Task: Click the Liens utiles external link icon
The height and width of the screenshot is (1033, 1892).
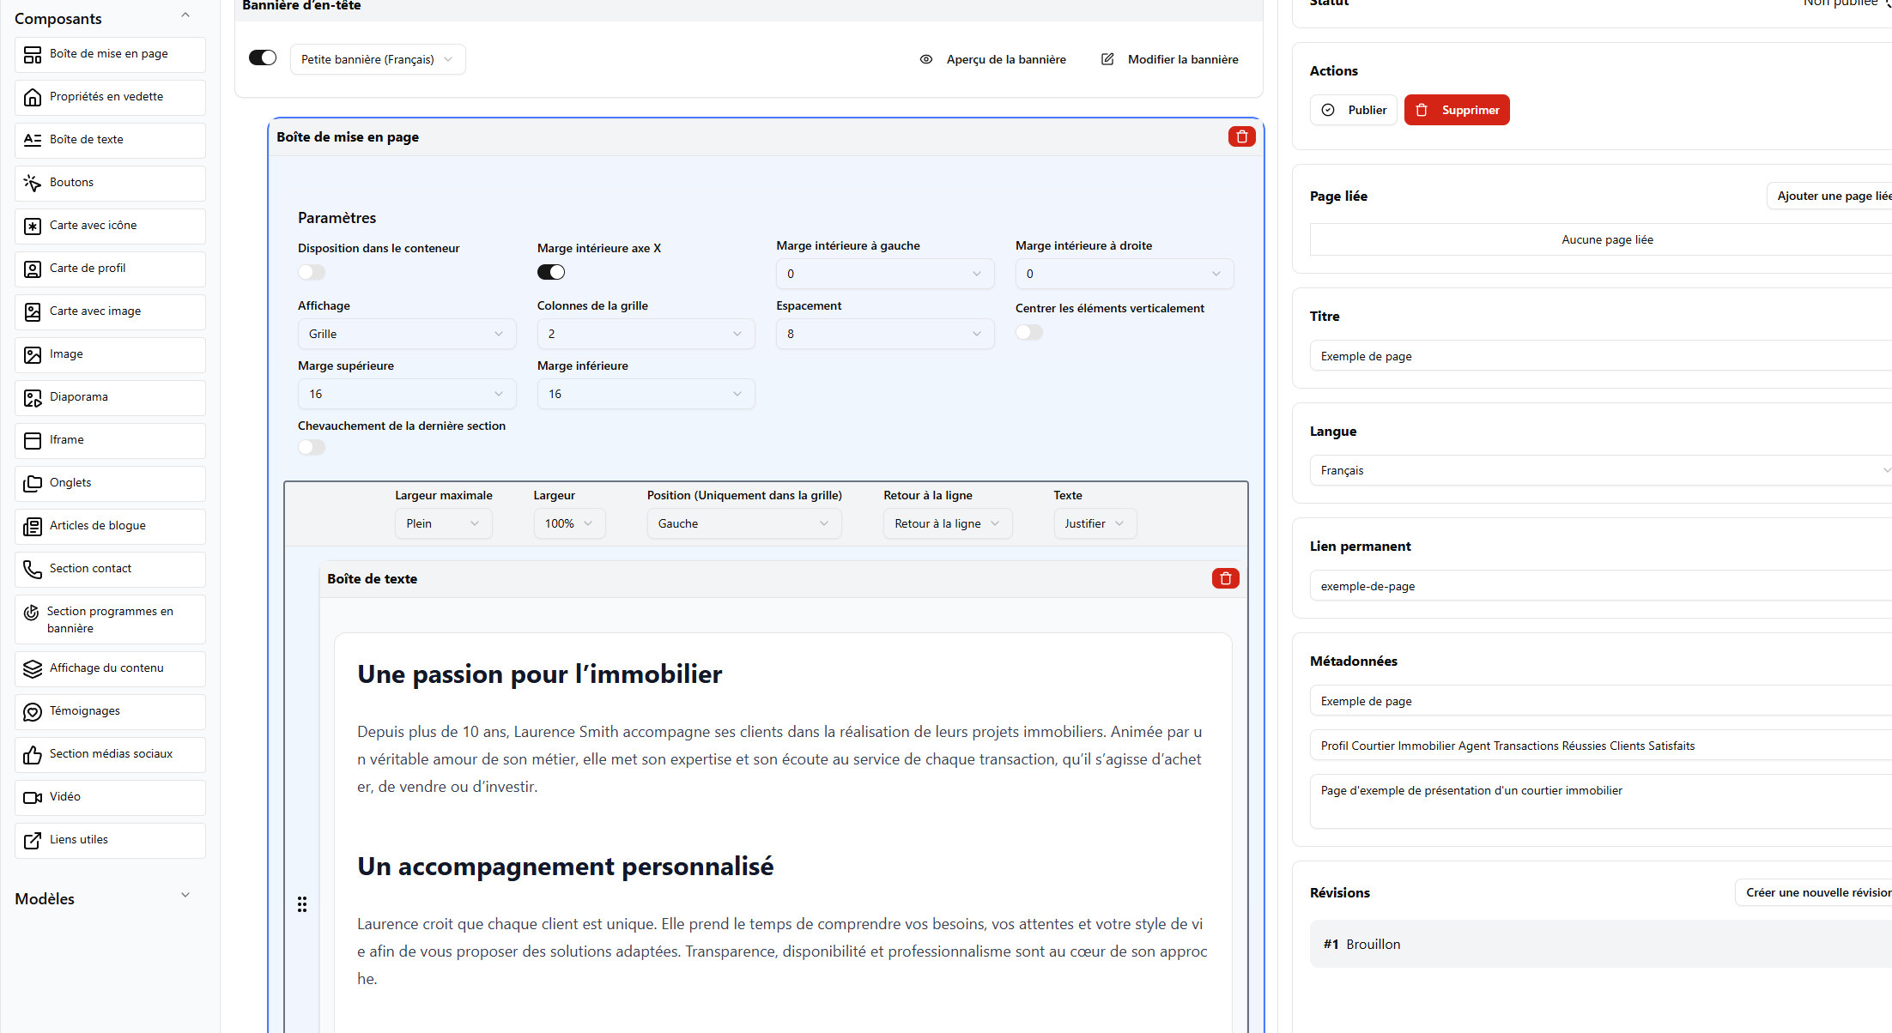Action: [33, 840]
